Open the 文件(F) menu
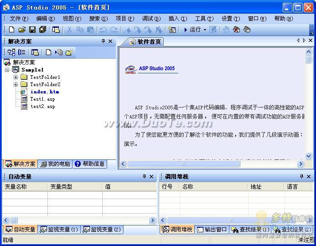This screenshot has height=246, width=316. pos(19,19)
